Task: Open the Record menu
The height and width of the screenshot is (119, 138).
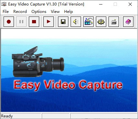Action: click(x=20, y=12)
